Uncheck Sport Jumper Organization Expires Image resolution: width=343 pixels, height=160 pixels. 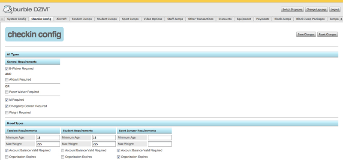pos(119,157)
